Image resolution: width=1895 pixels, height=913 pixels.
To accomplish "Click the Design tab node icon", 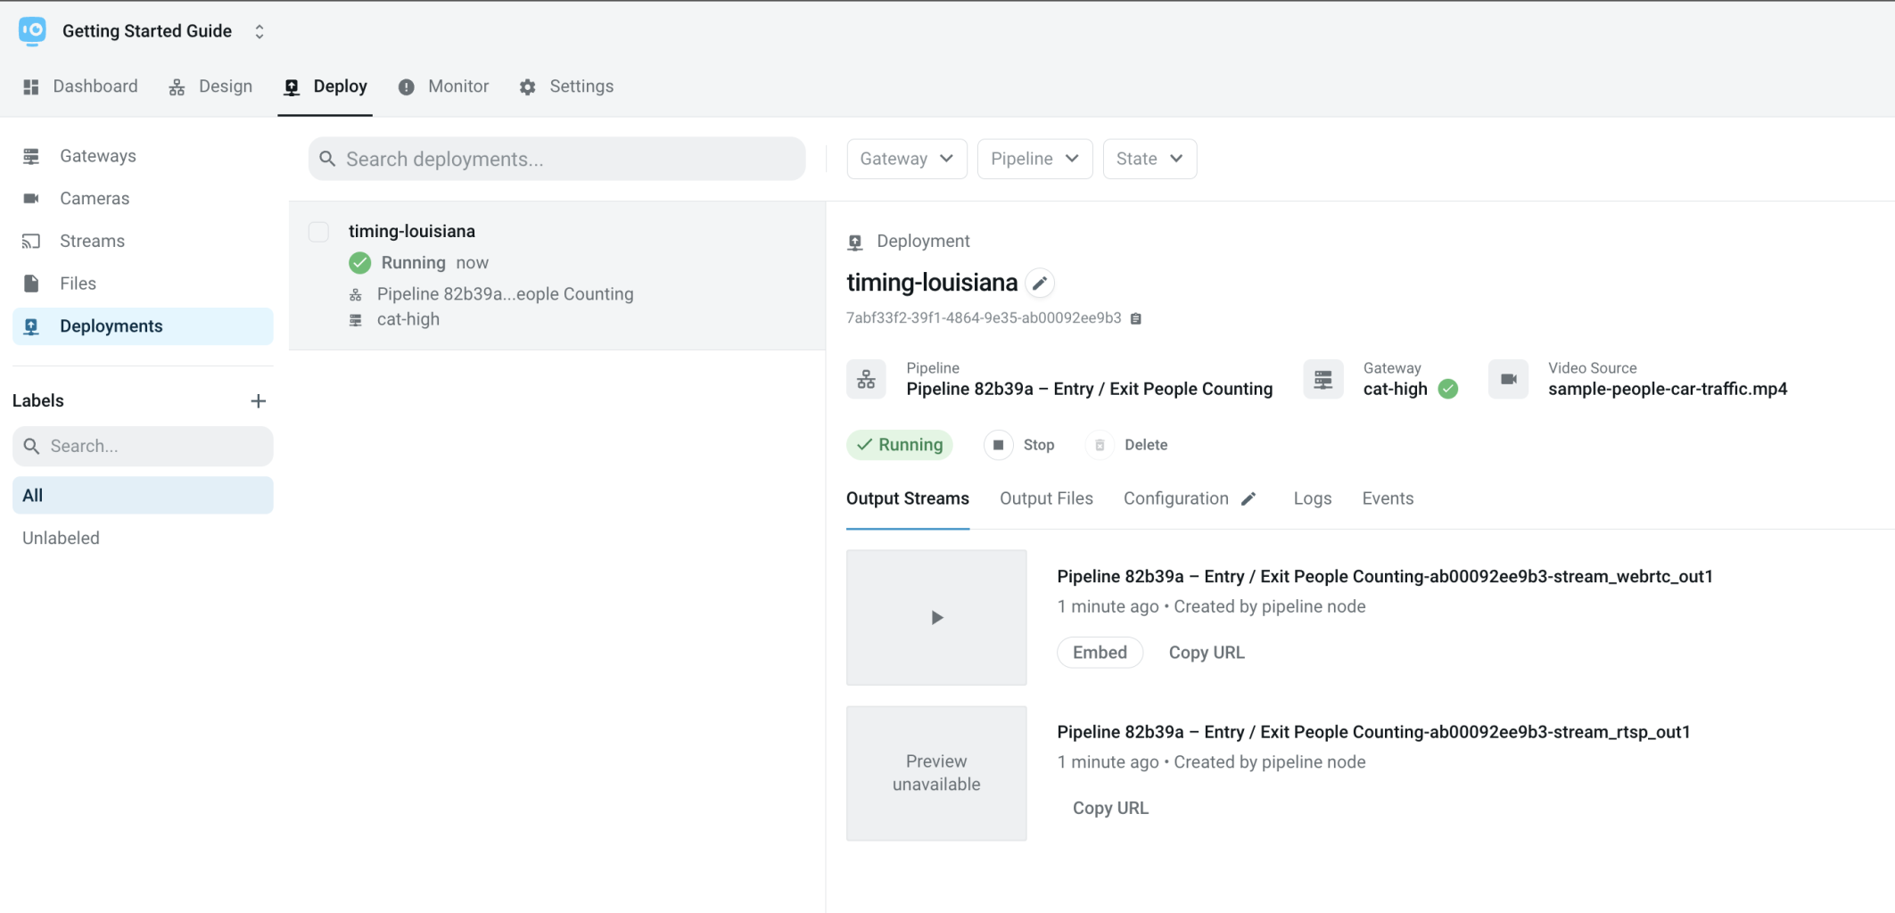I will (x=177, y=86).
